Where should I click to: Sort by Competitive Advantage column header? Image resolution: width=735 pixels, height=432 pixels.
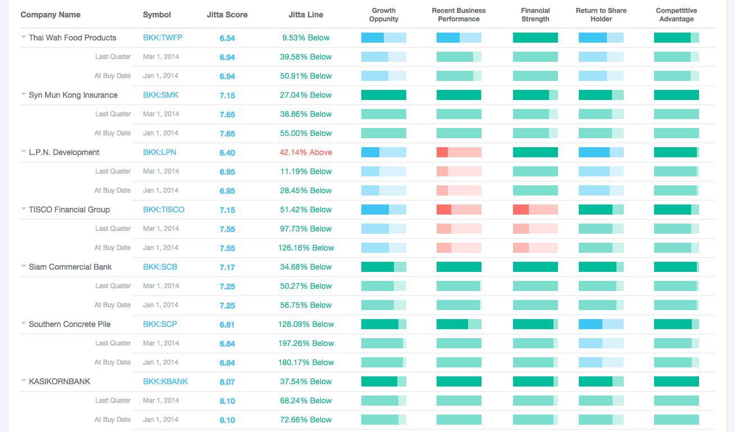click(x=676, y=15)
